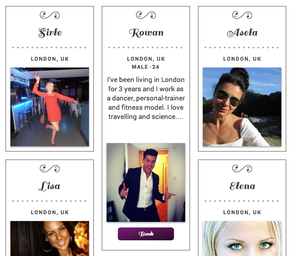Click London, UK under Asela
Image resolution: width=293 pixels, height=256 pixels.
(242, 59)
